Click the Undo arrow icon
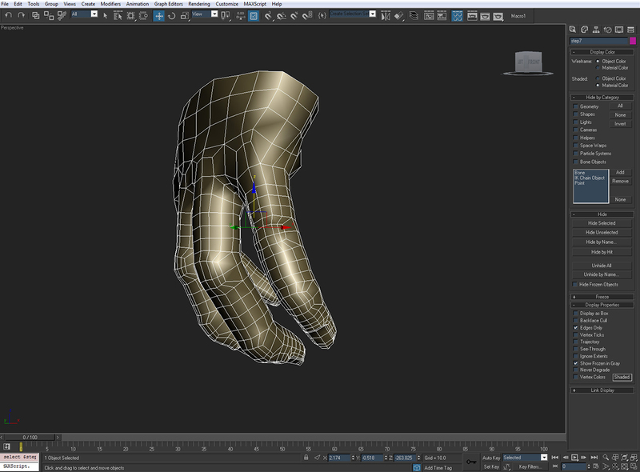 coord(8,15)
